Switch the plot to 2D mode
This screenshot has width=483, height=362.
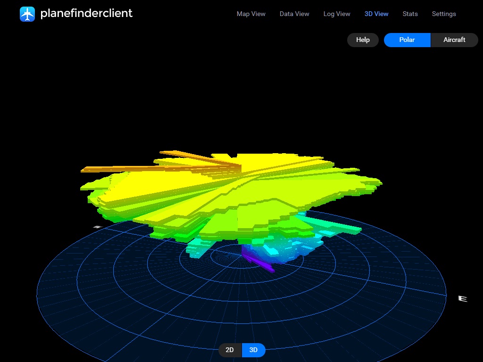tap(230, 350)
